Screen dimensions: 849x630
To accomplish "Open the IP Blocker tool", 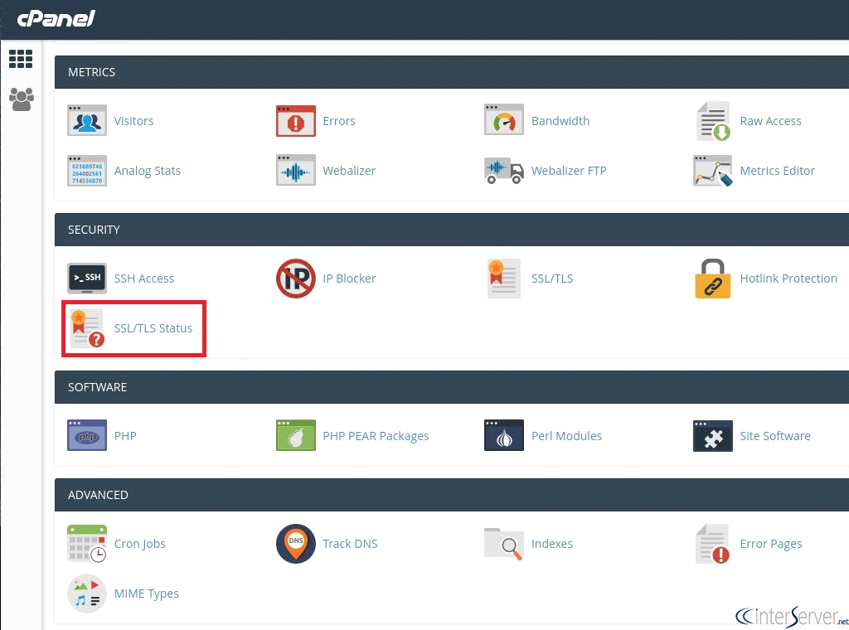I will tap(296, 278).
